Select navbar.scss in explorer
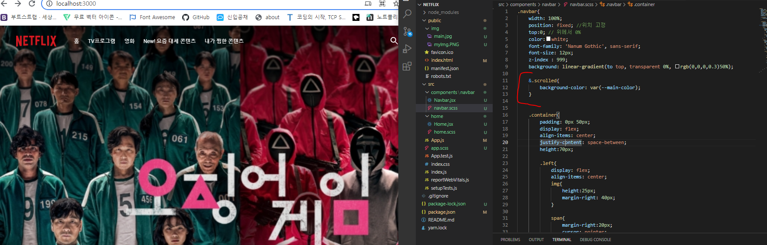This screenshot has height=245, width=767. coord(446,108)
